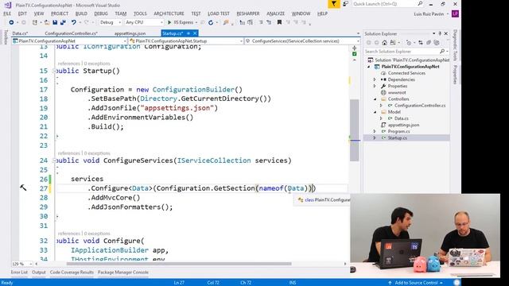Click the New Project toolbar icon
The width and height of the screenshot is (509, 286).
tap(35, 22)
